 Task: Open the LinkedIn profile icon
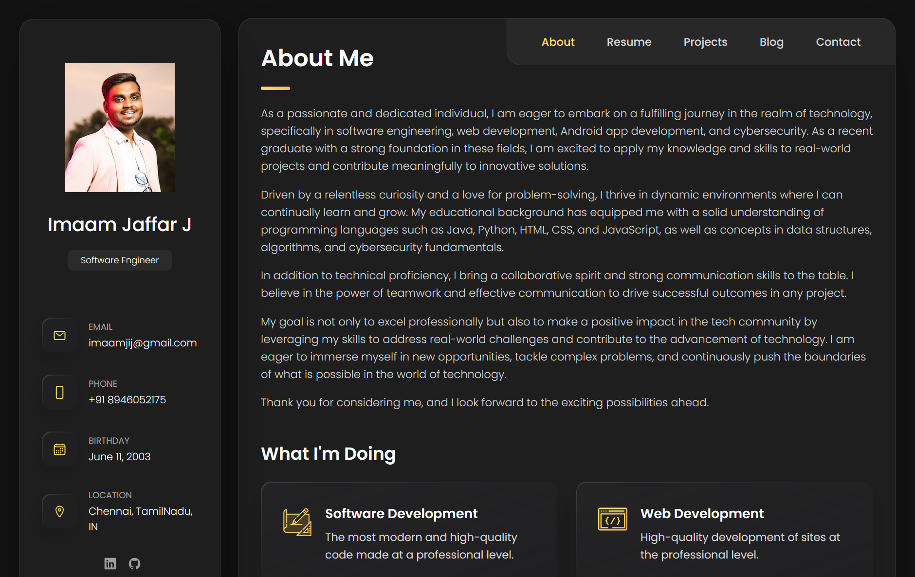pyautogui.click(x=110, y=563)
